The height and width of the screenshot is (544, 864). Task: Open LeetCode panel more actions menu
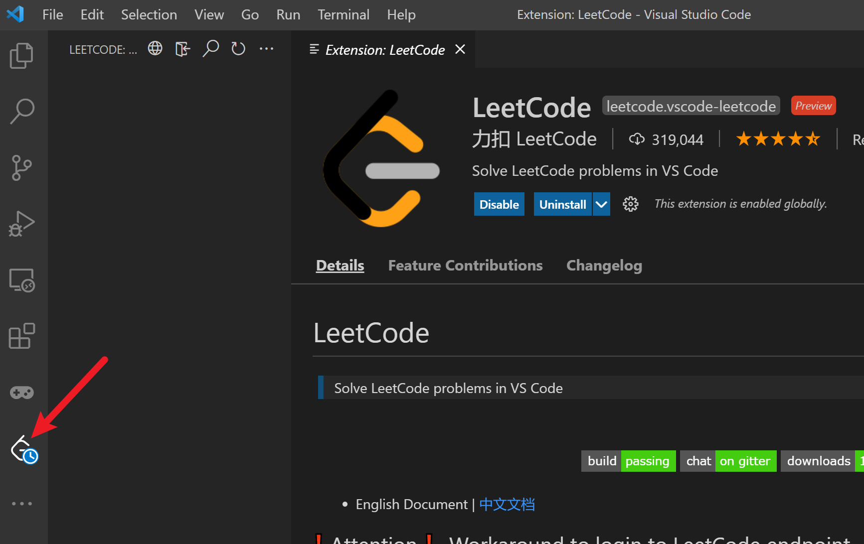tap(267, 49)
